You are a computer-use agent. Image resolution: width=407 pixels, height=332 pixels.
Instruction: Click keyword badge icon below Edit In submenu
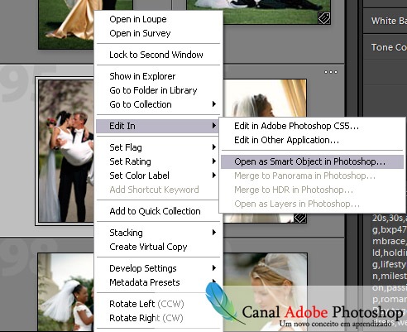pos(300,218)
